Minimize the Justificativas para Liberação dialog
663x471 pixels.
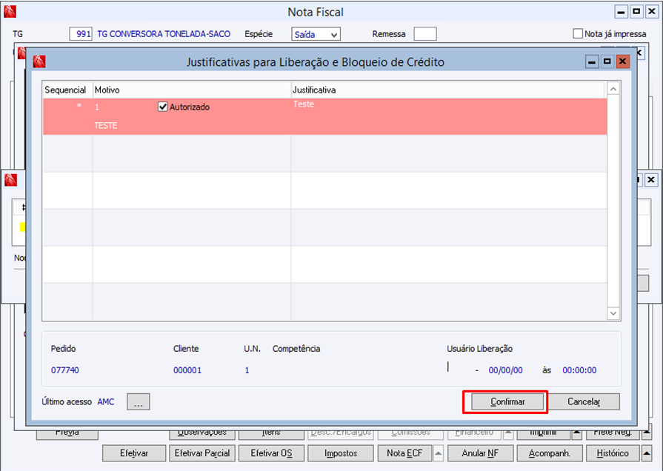(592, 61)
